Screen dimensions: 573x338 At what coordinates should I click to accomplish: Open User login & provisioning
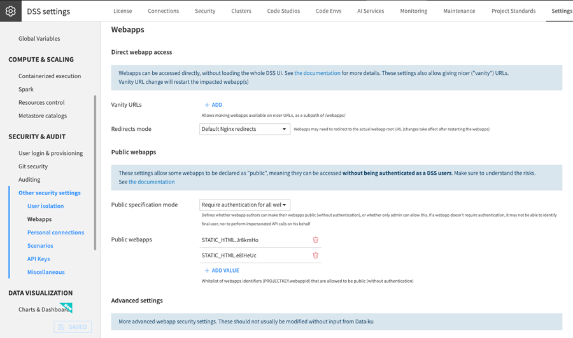[50, 153]
